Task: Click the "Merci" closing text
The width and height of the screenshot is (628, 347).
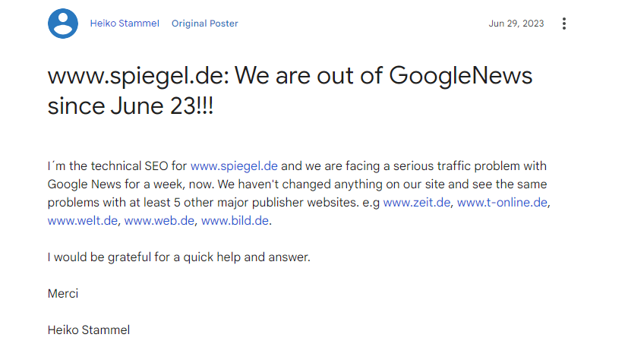Action: 63,293
